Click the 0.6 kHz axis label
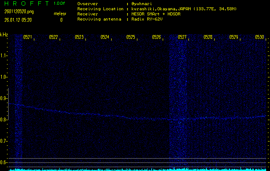270x171 pixels. point(4,162)
